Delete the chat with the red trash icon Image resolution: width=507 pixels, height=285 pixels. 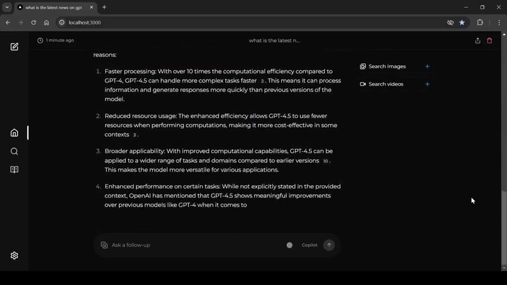[490, 40]
